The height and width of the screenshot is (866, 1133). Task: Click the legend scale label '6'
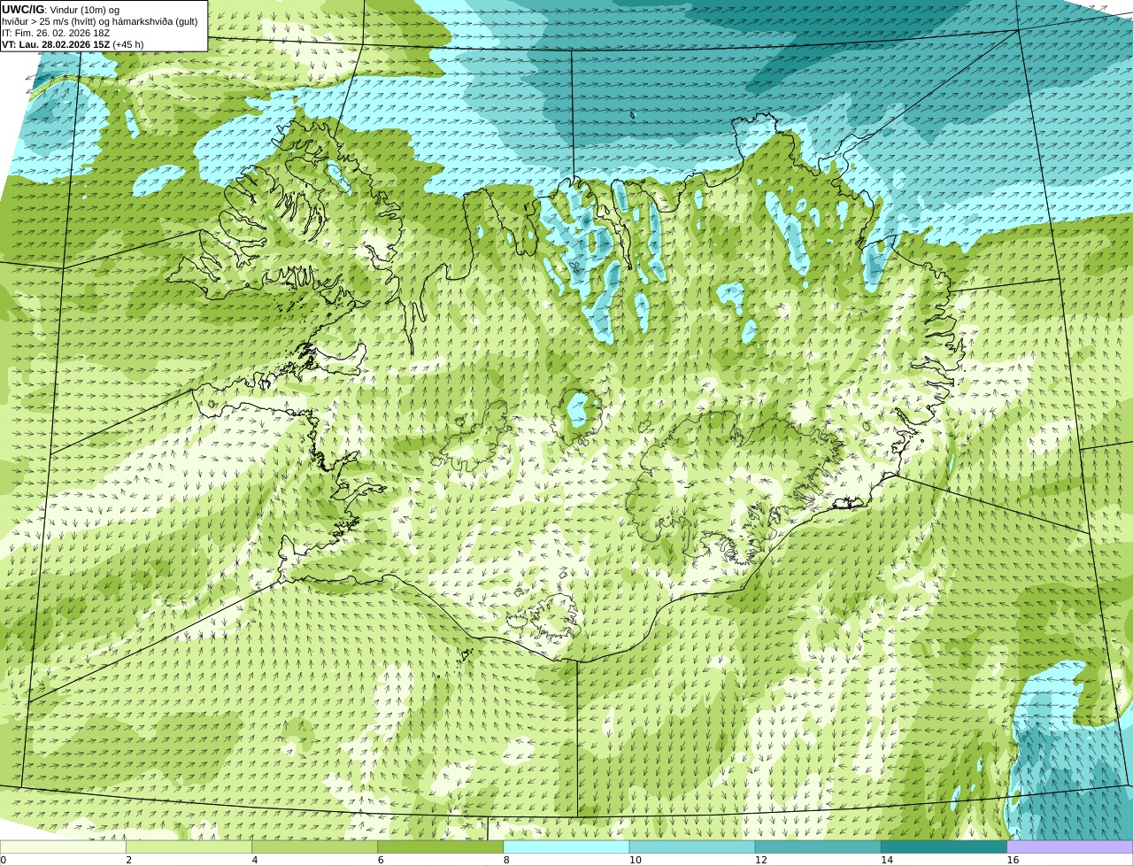click(381, 860)
